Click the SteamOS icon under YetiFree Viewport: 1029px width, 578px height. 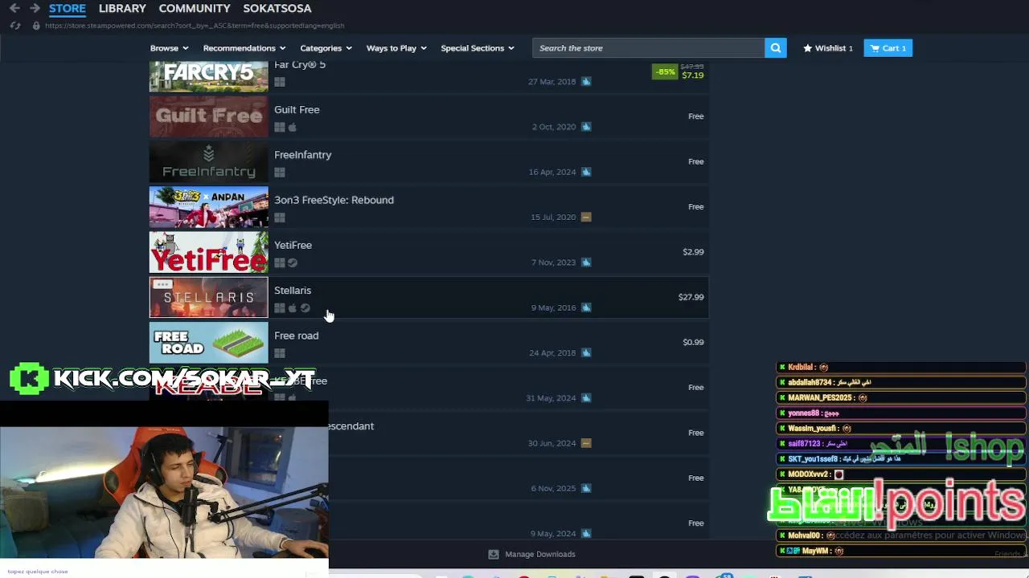pyautogui.click(x=293, y=263)
